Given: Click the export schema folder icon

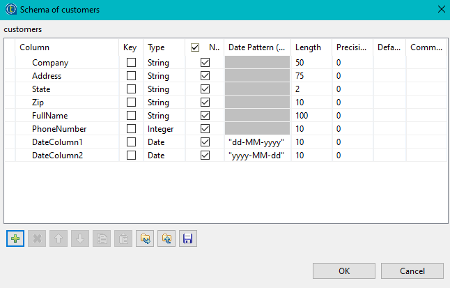Looking at the screenshot, I should click(166, 238).
